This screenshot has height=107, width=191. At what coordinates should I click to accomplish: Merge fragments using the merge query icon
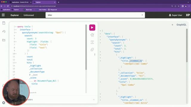(x=92, y=42)
